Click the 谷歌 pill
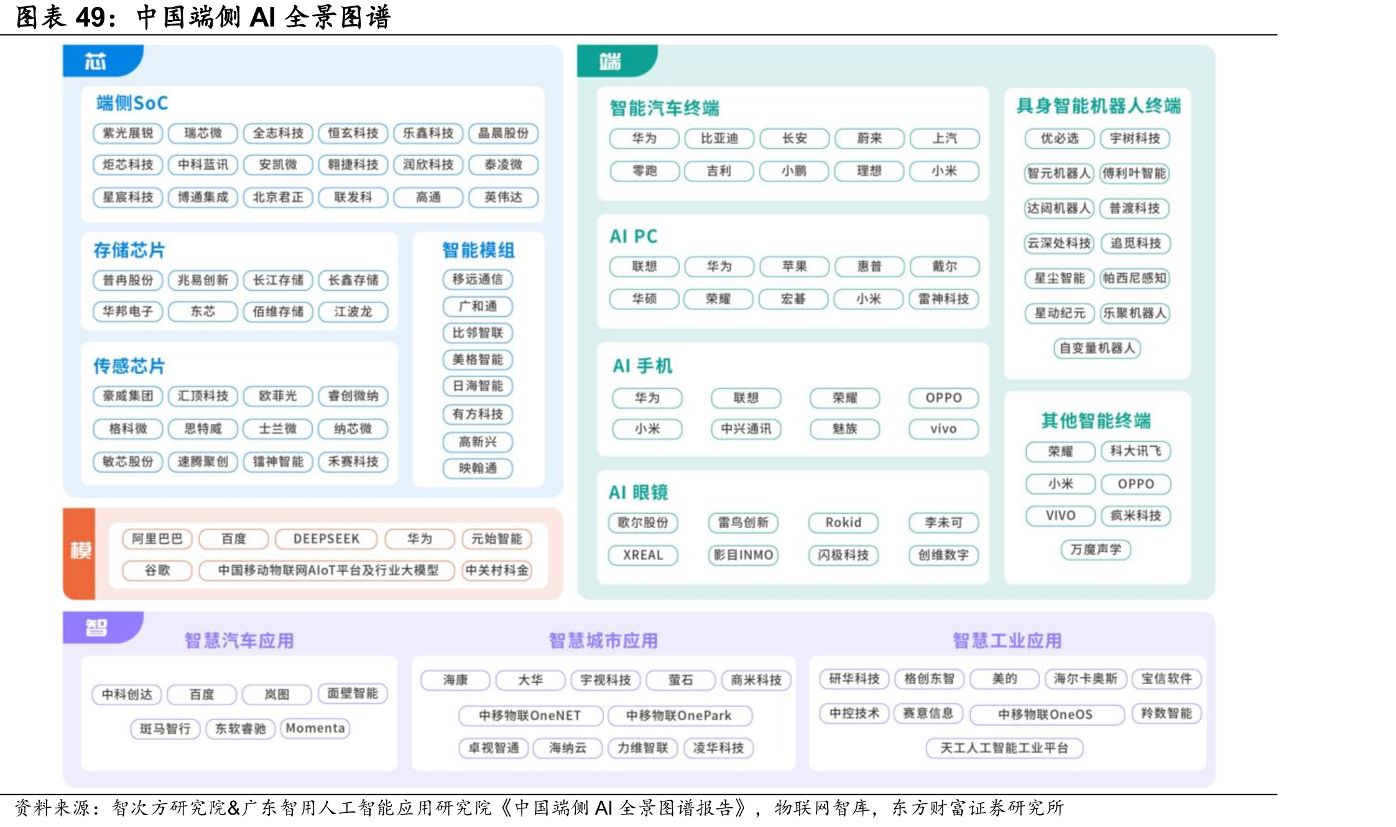The width and height of the screenshot is (1396, 827). click(x=157, y=570)
